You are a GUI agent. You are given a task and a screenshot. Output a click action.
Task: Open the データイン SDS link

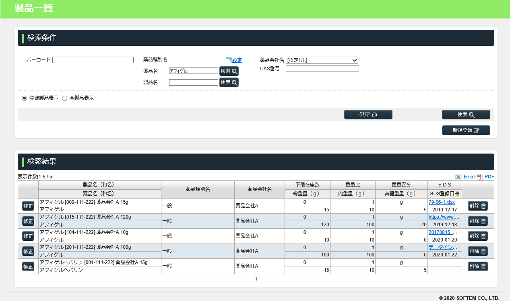[x=443, y=247]
